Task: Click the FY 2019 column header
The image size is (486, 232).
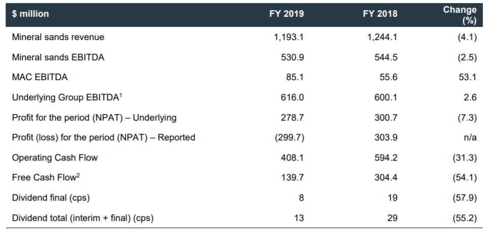Action: point(286,14)
